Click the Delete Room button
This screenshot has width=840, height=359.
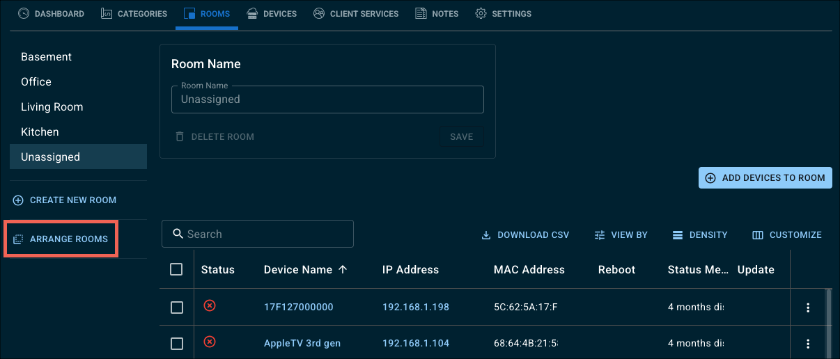(x=215, y=137)
